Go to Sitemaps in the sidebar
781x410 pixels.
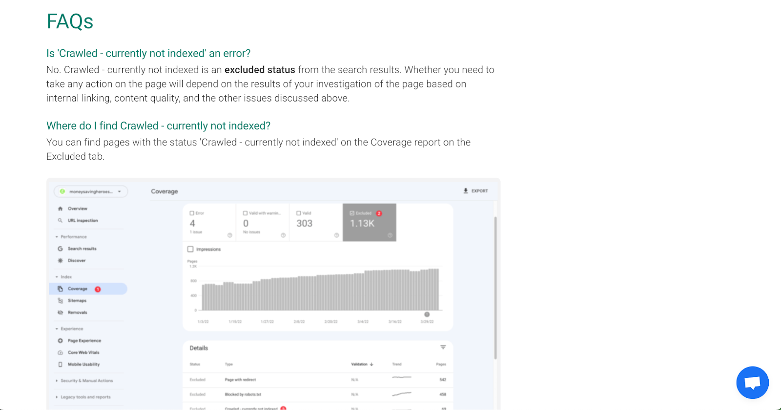[x=77, y=301]
